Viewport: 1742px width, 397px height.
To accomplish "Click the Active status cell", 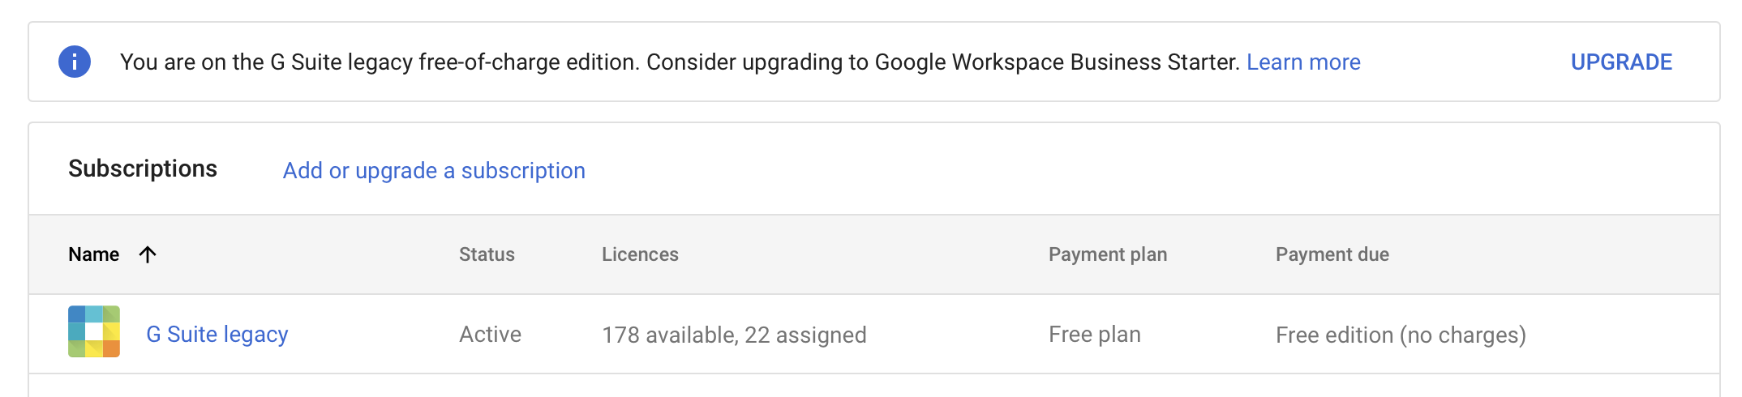I will pos(490,334).
